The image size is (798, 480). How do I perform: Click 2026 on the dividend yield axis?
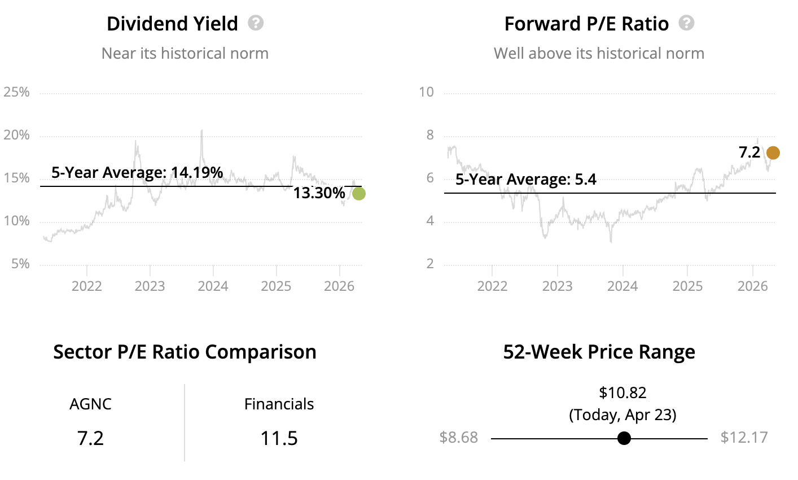[x=339, y=286]
